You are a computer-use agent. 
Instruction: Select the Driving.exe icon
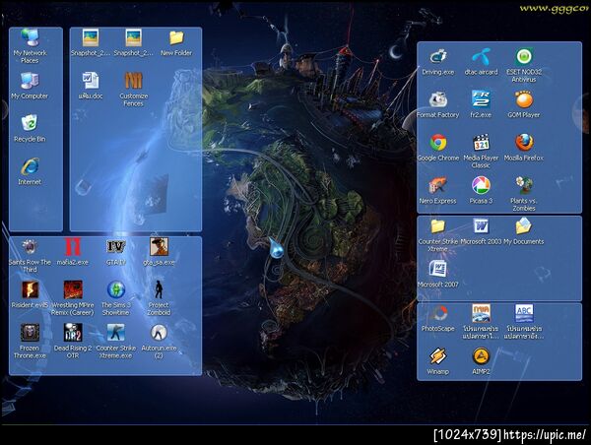[x=438, y=57]
